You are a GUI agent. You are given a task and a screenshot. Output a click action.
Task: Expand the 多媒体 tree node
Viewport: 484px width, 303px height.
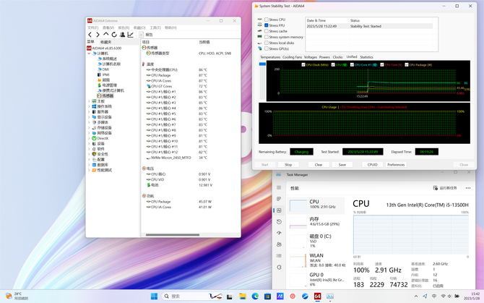click(89, 122)
